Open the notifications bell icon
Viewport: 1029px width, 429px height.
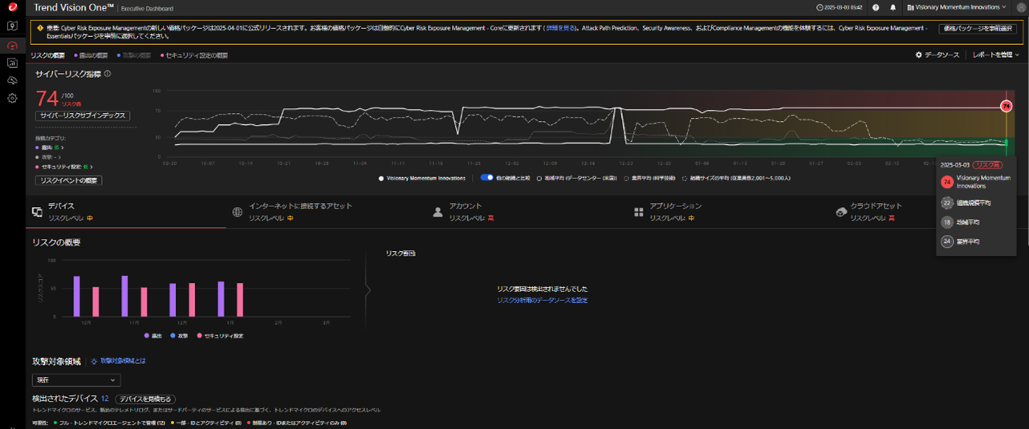pyautogui.click(x=893, y=7)
